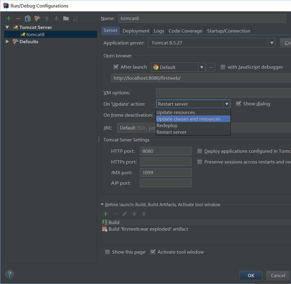Viewport: 291px width, 284px height.
Task: Click the Name input field
Action: [x=202, y=18]
